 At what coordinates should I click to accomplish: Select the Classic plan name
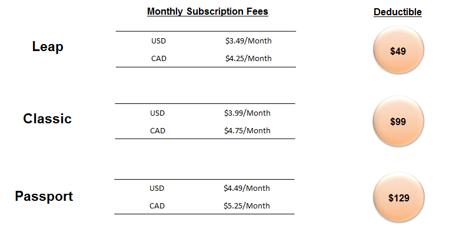click(48, 119)
